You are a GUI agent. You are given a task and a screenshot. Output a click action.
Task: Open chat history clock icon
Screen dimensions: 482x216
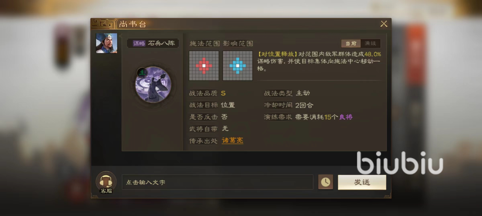pyautogui.click(x=325, y=182)
